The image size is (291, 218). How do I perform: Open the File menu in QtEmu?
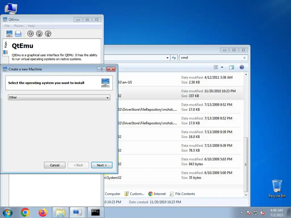click(7, 26)
